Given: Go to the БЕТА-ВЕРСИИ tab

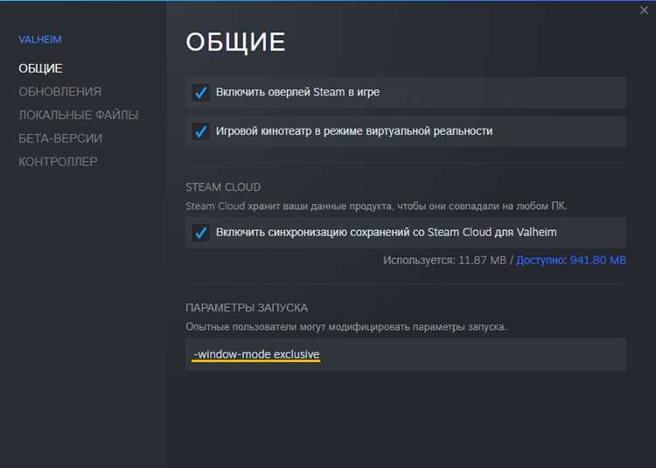Looking at the screenshot, I should 60,138.
